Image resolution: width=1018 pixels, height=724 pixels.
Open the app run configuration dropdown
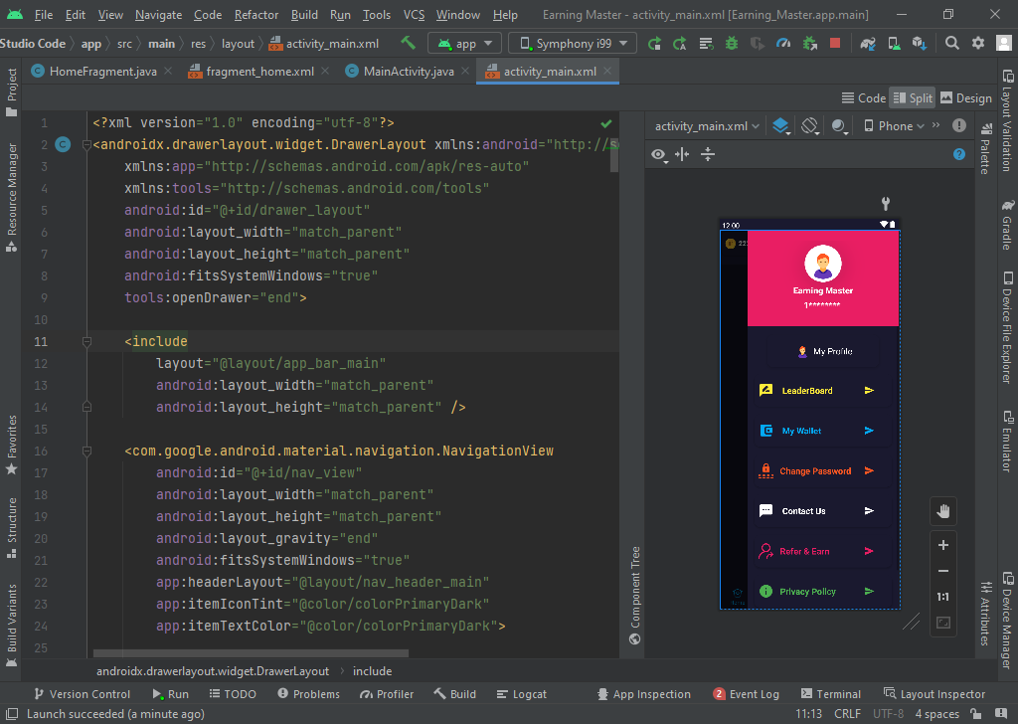[x=464, y=44]
